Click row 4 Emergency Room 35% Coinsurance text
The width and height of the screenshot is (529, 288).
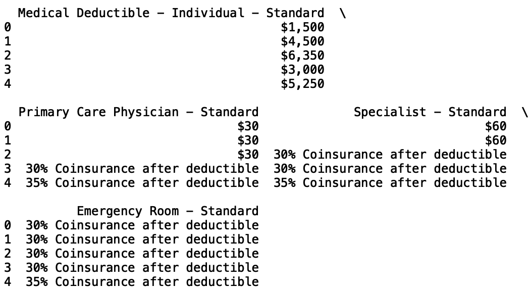[142, 281]
